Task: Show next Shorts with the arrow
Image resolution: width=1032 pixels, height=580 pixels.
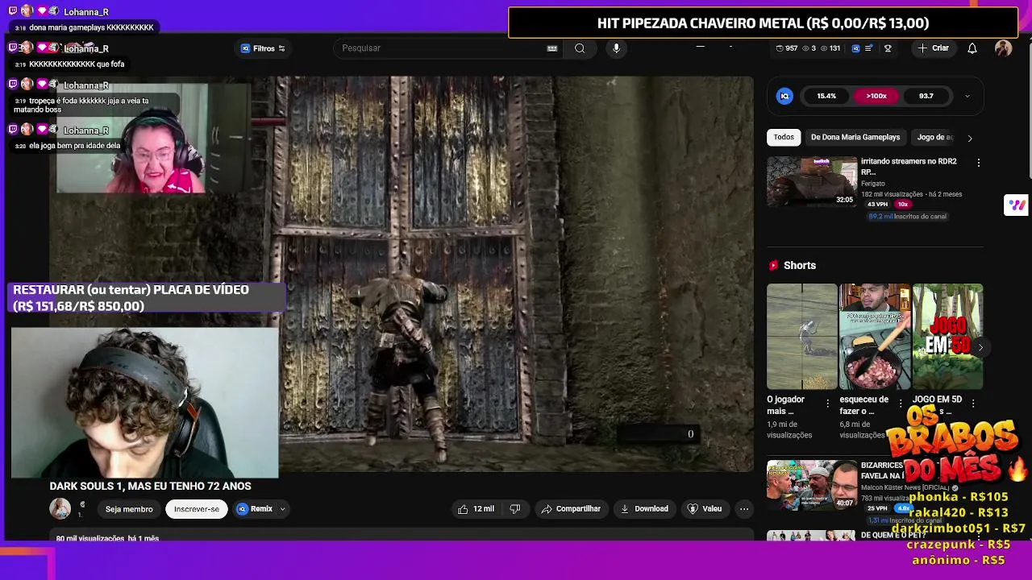Action: (980, 347)
